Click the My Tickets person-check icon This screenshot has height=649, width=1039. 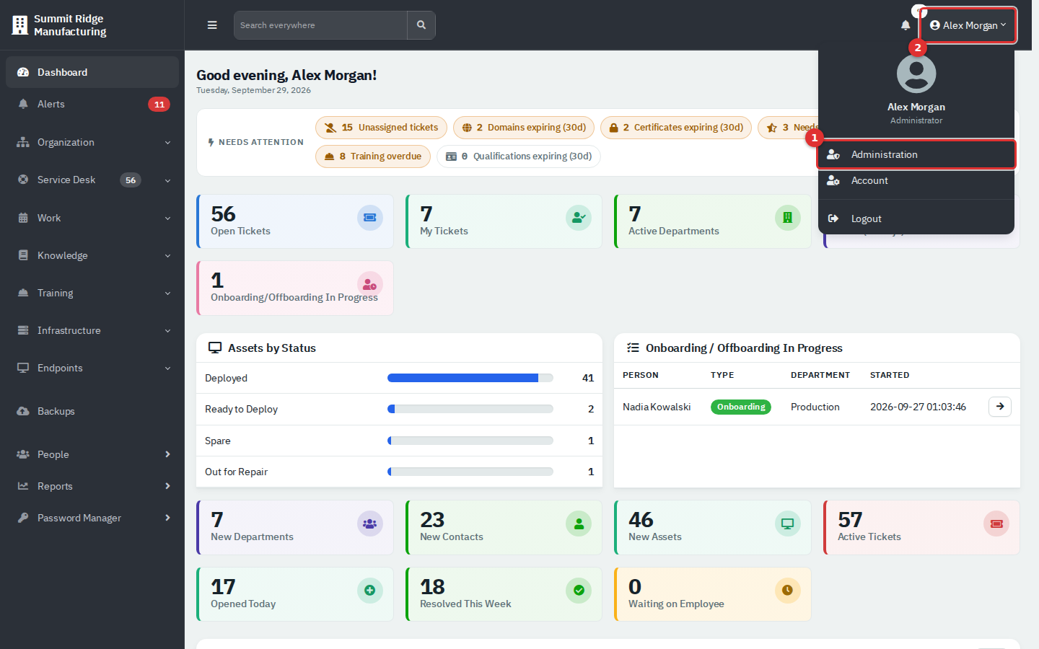(579, 218)
